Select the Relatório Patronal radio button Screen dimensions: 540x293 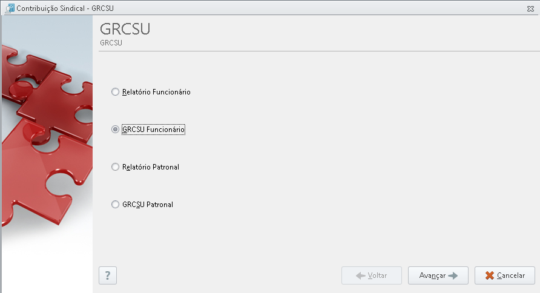click(115, 167)
